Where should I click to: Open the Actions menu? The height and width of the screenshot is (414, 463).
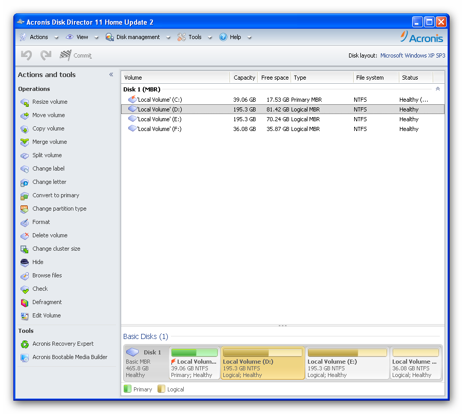(38, 37)
